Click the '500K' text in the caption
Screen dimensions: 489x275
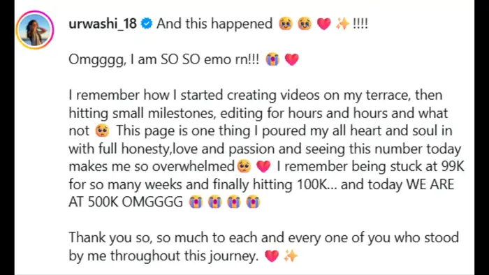pyautogui.click(x=102, y=202)
